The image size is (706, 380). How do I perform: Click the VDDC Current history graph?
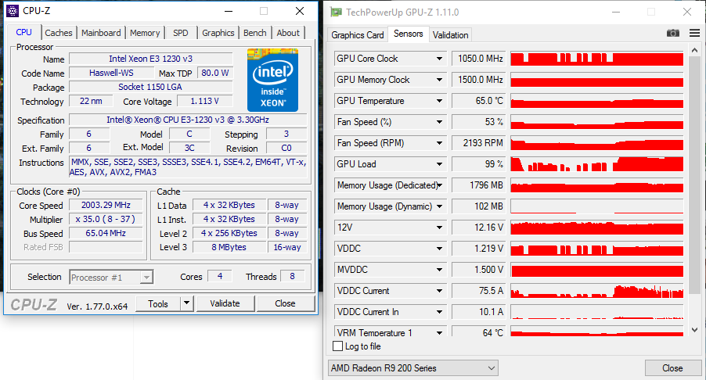pyautogui.click(x=596, y=291)
